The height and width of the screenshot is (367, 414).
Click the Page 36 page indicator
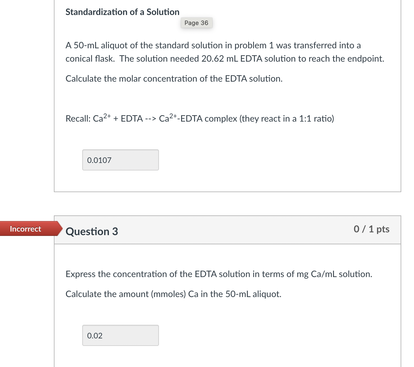click(196, 23)
